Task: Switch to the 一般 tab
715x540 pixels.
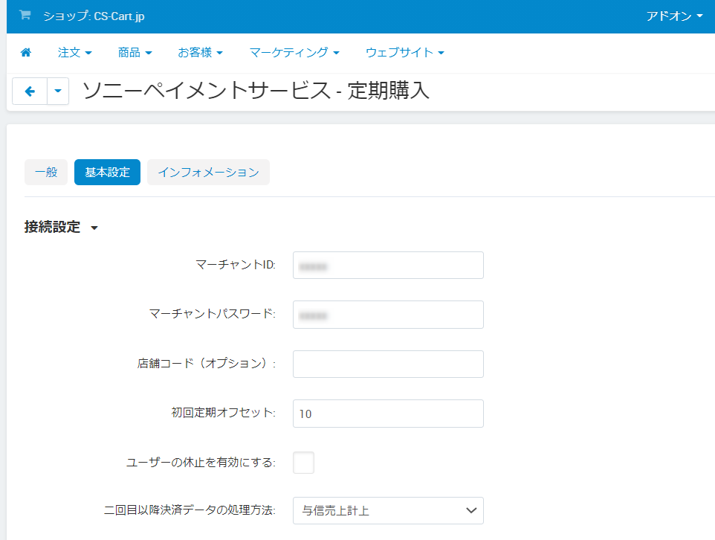Action: tap(46, 173)
